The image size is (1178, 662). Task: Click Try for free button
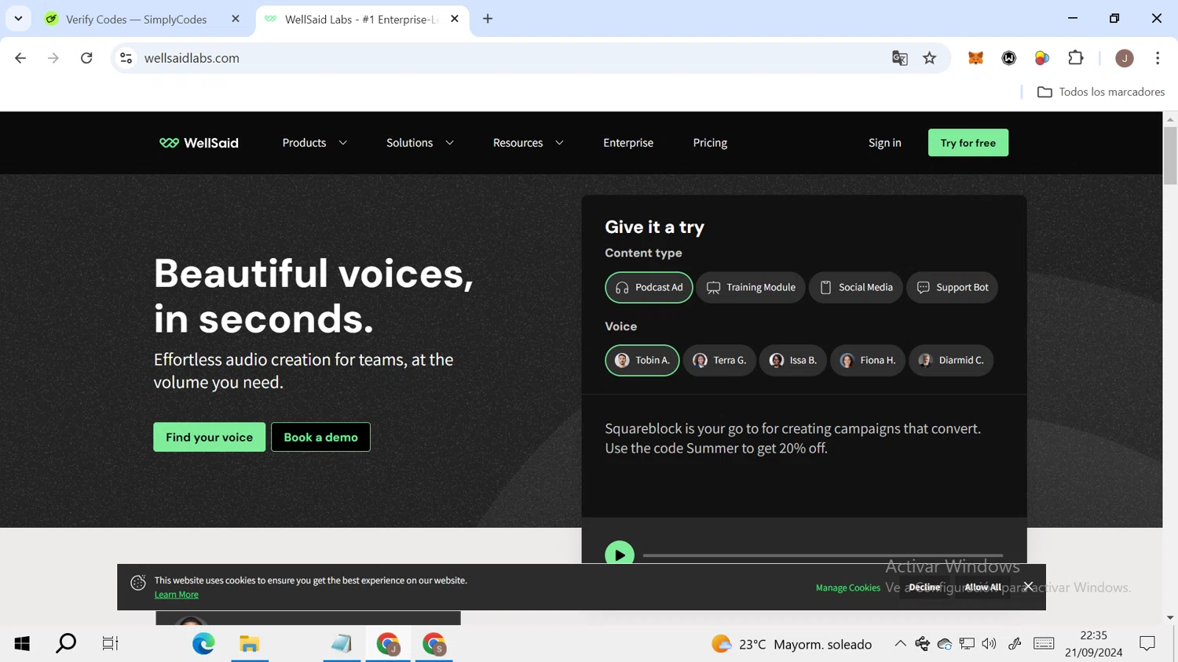click(x=968, y=143)
